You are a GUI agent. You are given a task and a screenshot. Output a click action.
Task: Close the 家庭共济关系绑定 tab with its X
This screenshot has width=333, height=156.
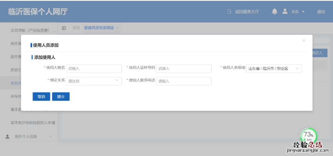117,28
